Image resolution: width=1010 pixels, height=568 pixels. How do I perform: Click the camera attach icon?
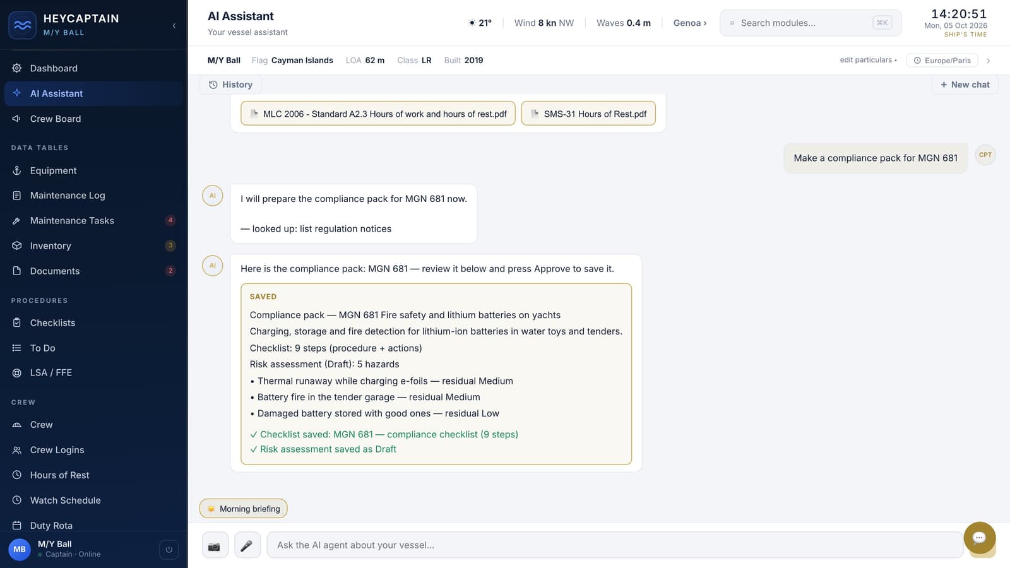[x=215, y=545]
